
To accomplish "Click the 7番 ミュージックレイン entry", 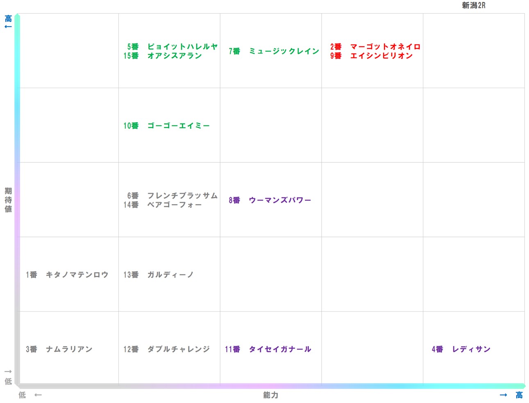I will pos(274,51).
